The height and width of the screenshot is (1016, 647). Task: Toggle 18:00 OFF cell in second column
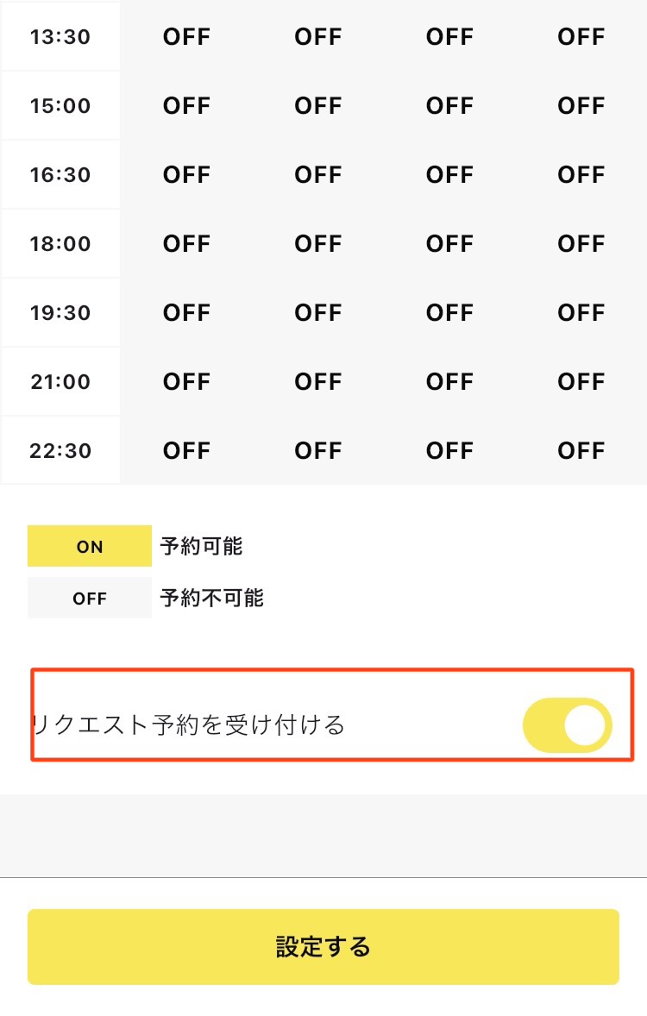(318, 244)
